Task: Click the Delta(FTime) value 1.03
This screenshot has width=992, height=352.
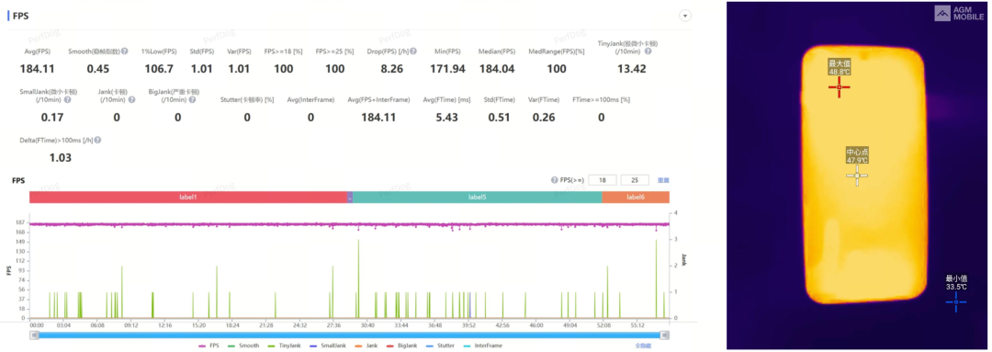Action: click(x=60, y=158)
